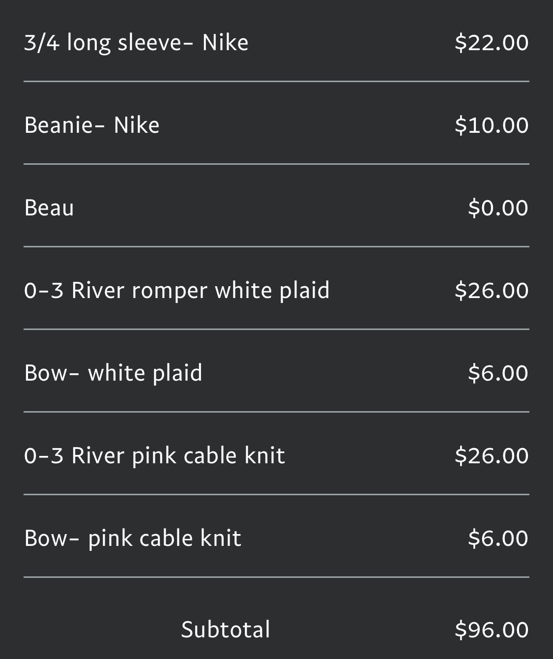Open 0-3 River pink cable knit item
Image resolution: width=553 pixels, height=659 pixels.
click(x=154, y=455)
